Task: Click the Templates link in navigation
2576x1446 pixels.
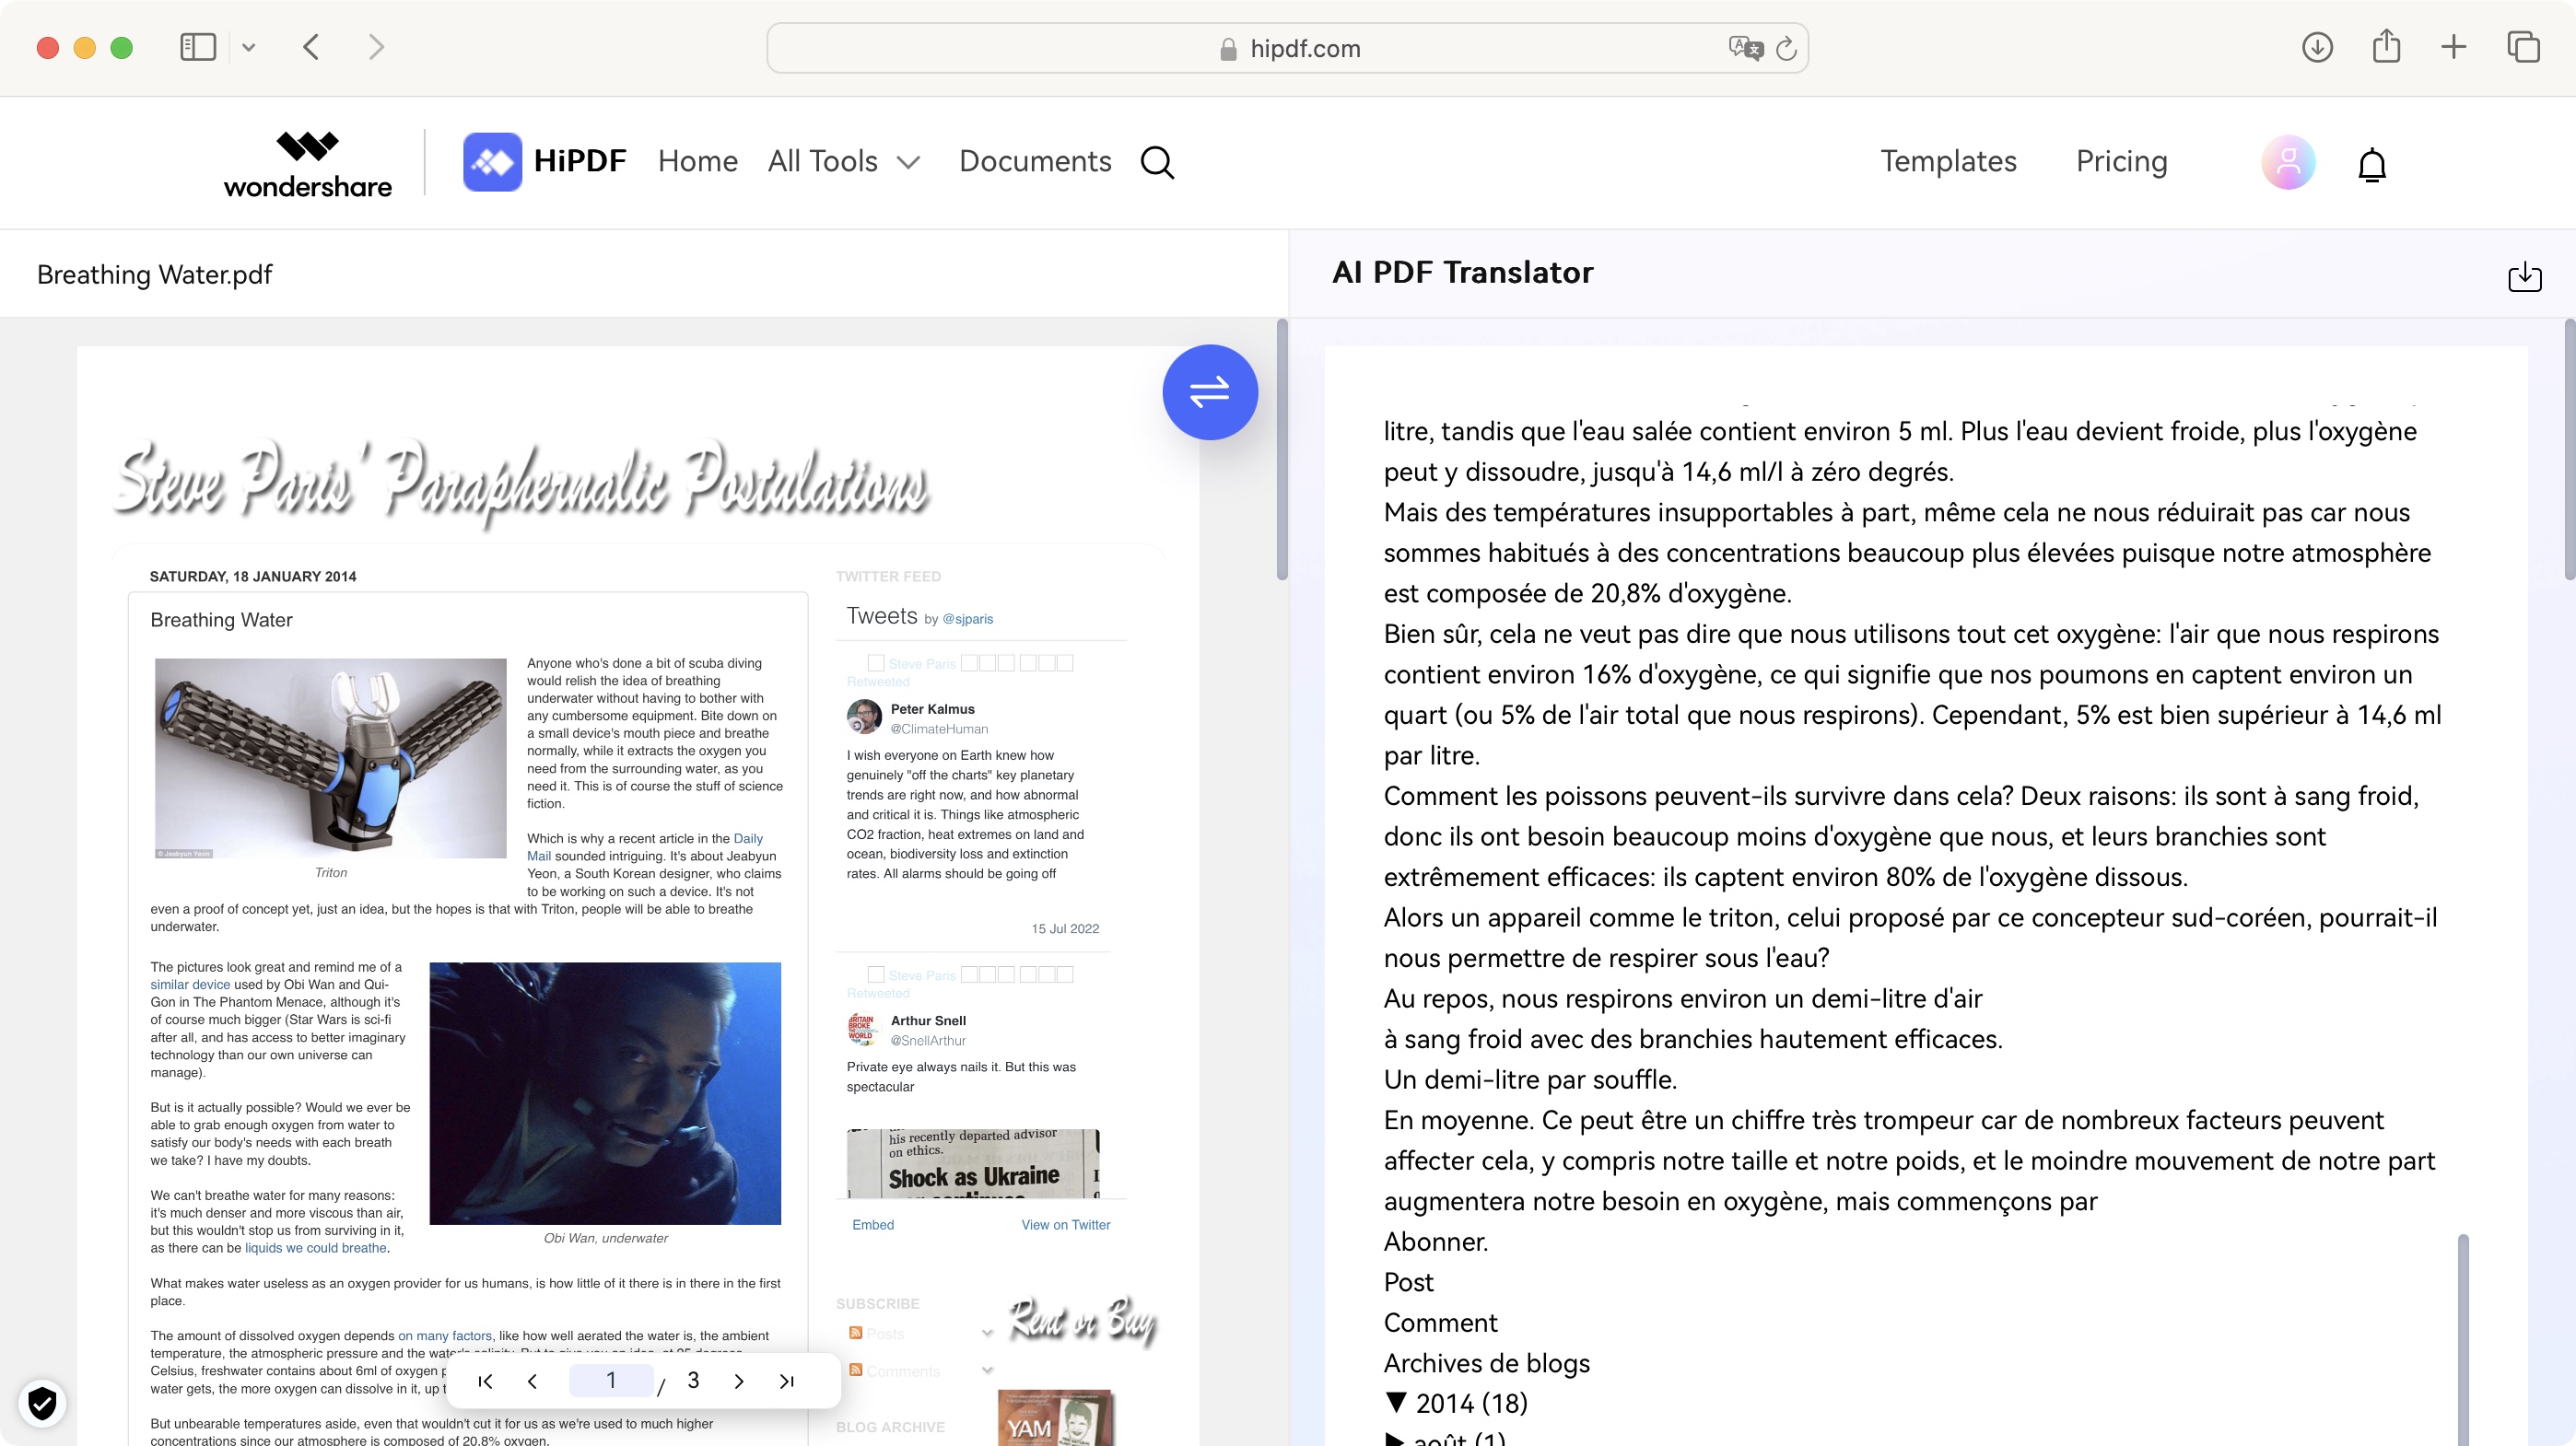Action: [1948, 161]
